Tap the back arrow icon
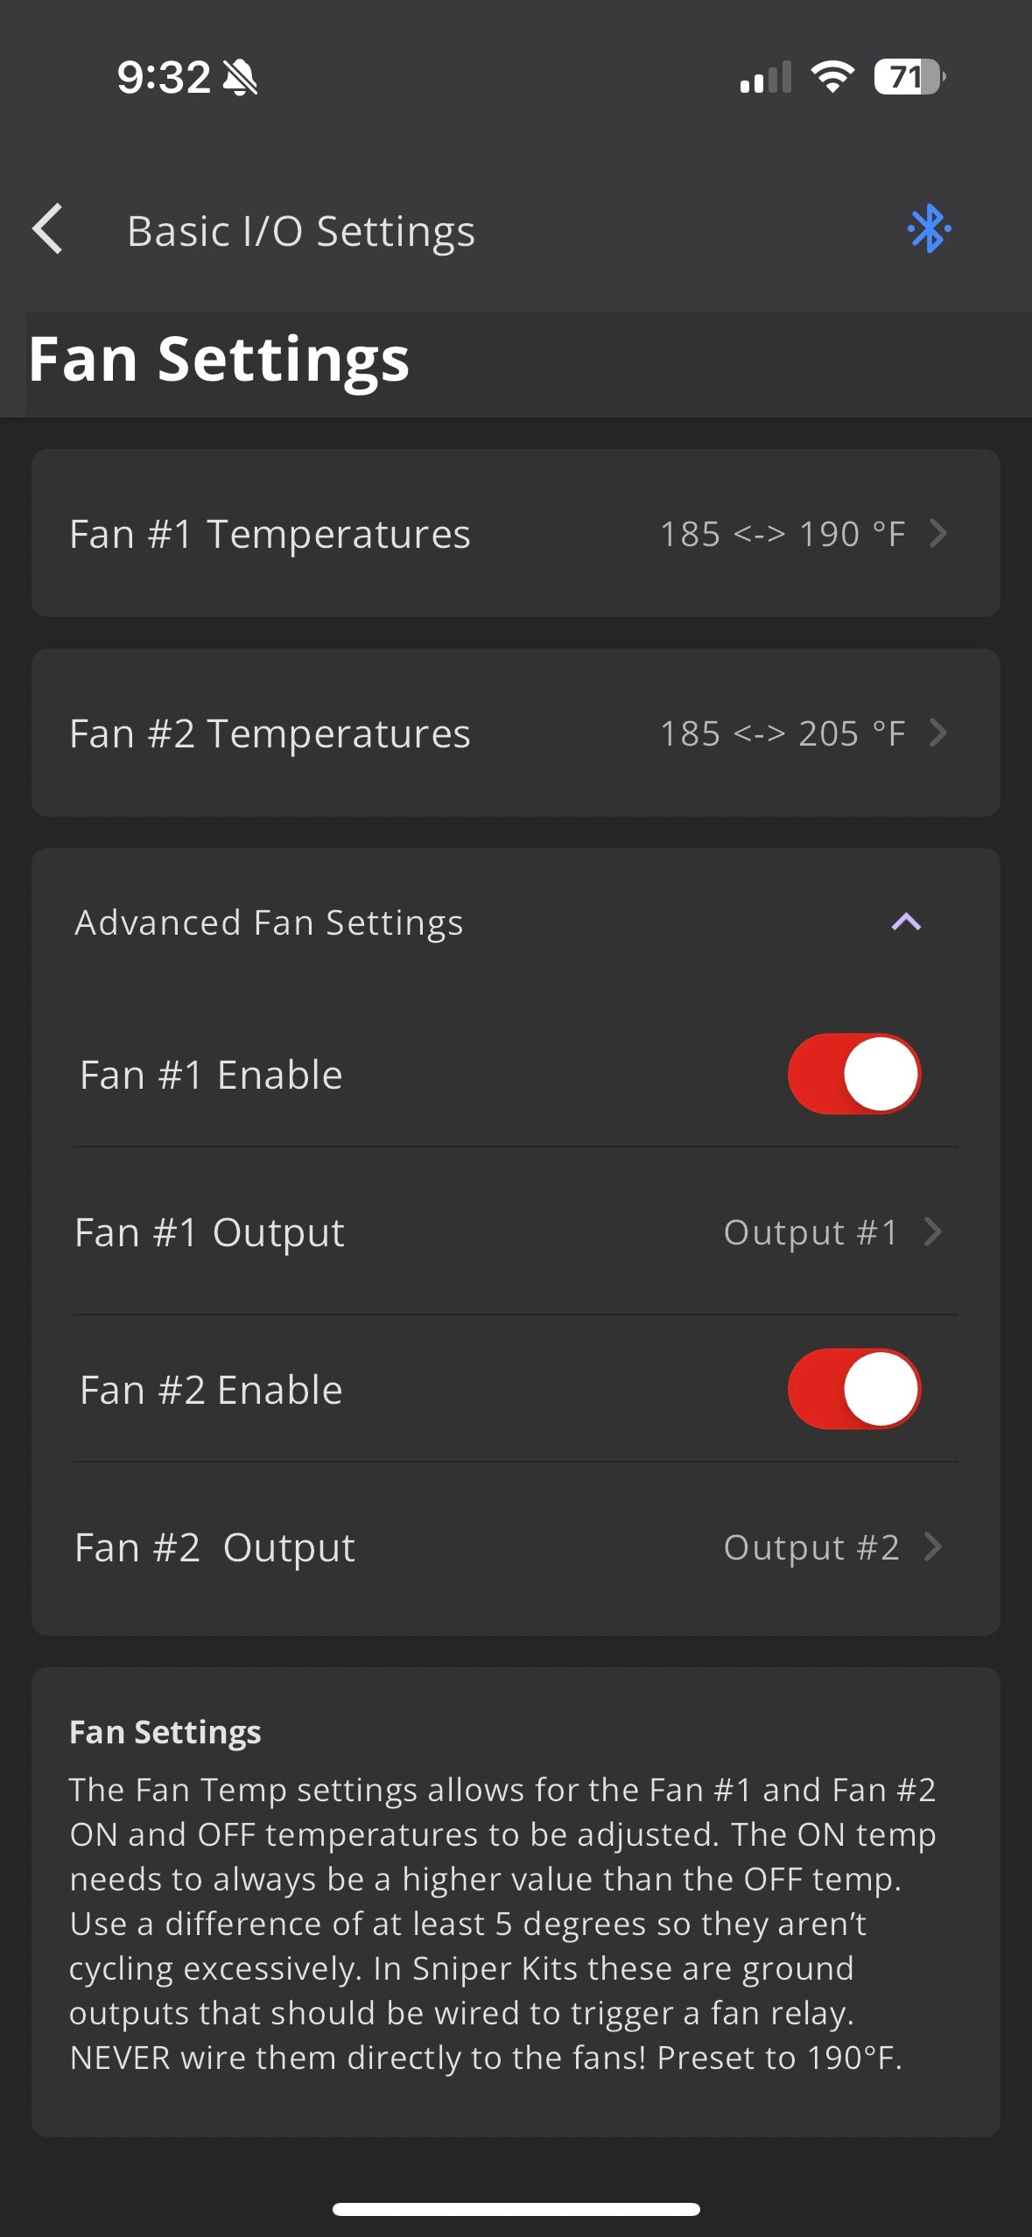 pos(48,229)
